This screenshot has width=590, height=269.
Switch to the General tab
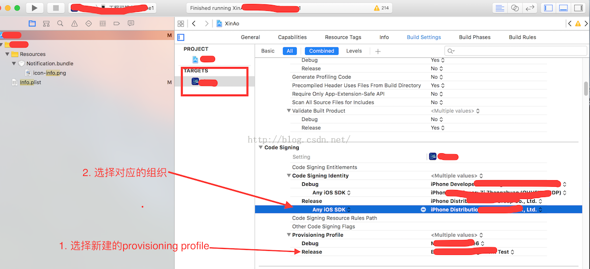click(250, 37)
